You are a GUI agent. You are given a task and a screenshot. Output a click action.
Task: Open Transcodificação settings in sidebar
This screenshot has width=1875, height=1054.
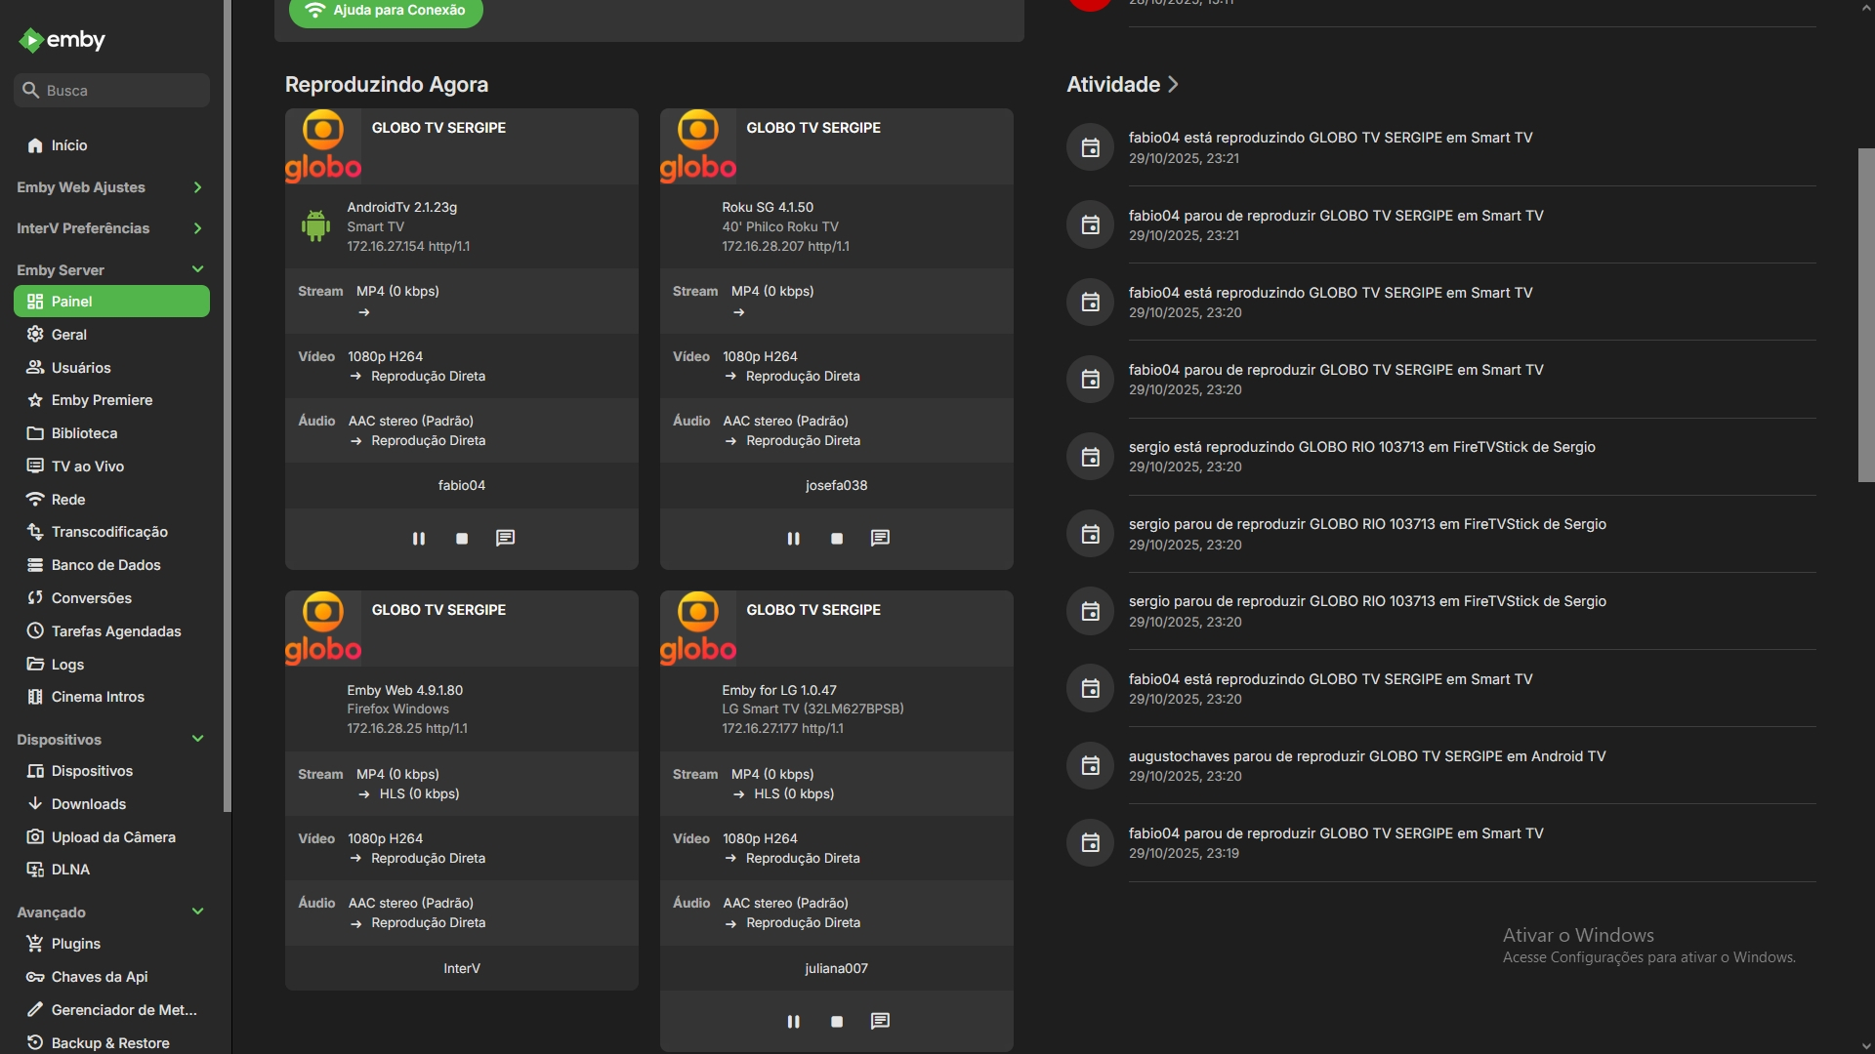pos(109,532)
